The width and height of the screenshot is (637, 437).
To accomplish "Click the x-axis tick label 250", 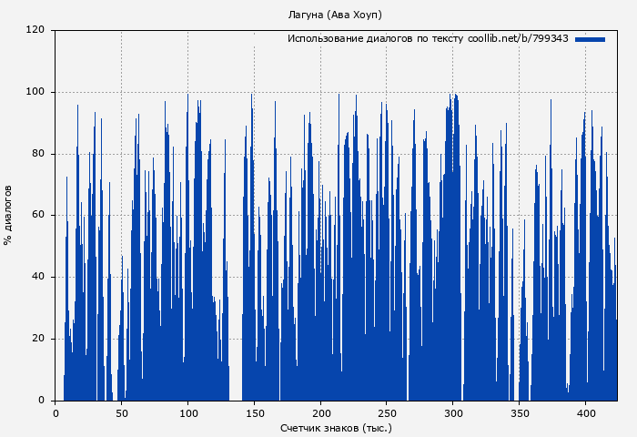I will click(387, 412).
